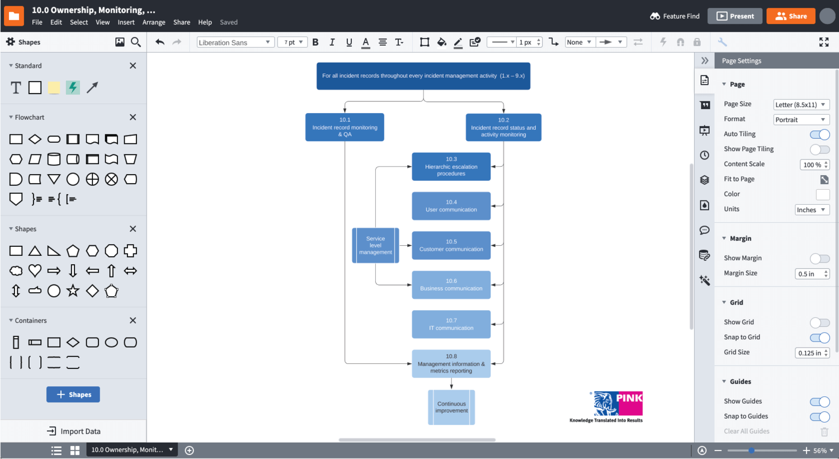The image size is (839, 459).
Task: Enable the Show Grid toggle
Action: click(819, 322)
